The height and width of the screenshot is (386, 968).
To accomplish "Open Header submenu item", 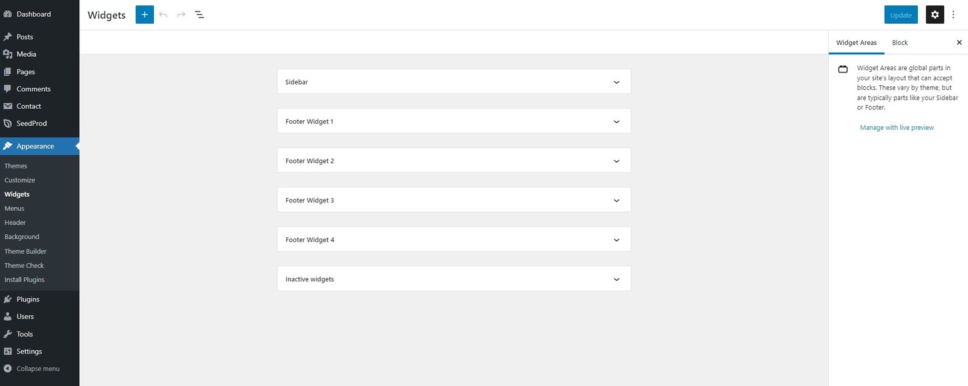I will pyautogui.click(x=15, y=223).
